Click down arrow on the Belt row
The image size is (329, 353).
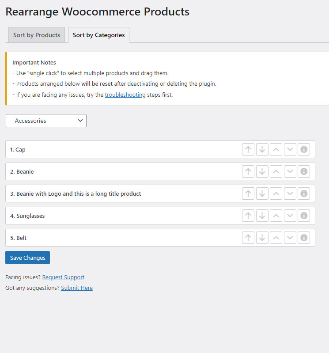click(262, 238)
